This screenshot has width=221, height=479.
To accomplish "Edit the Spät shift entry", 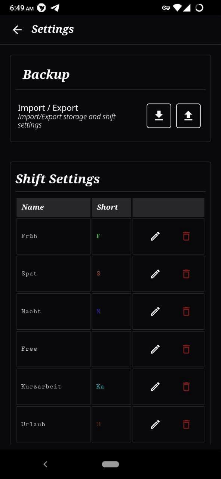I will point(155,274).
